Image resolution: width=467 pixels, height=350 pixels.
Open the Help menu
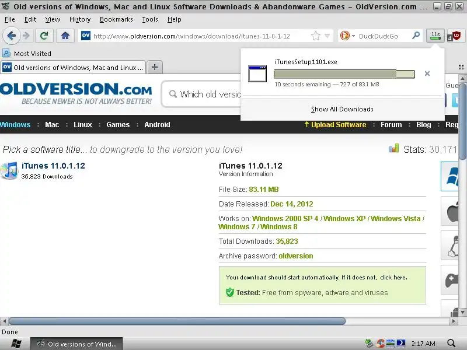click(174, 19)
